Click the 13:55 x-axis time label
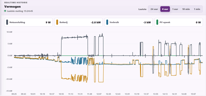Image resolution: width=206 pixels, height=96 pixels. (x=156, y=94)
